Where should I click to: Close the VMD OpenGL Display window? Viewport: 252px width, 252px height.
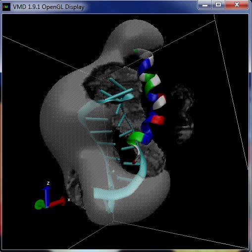(x=237, y=4)
